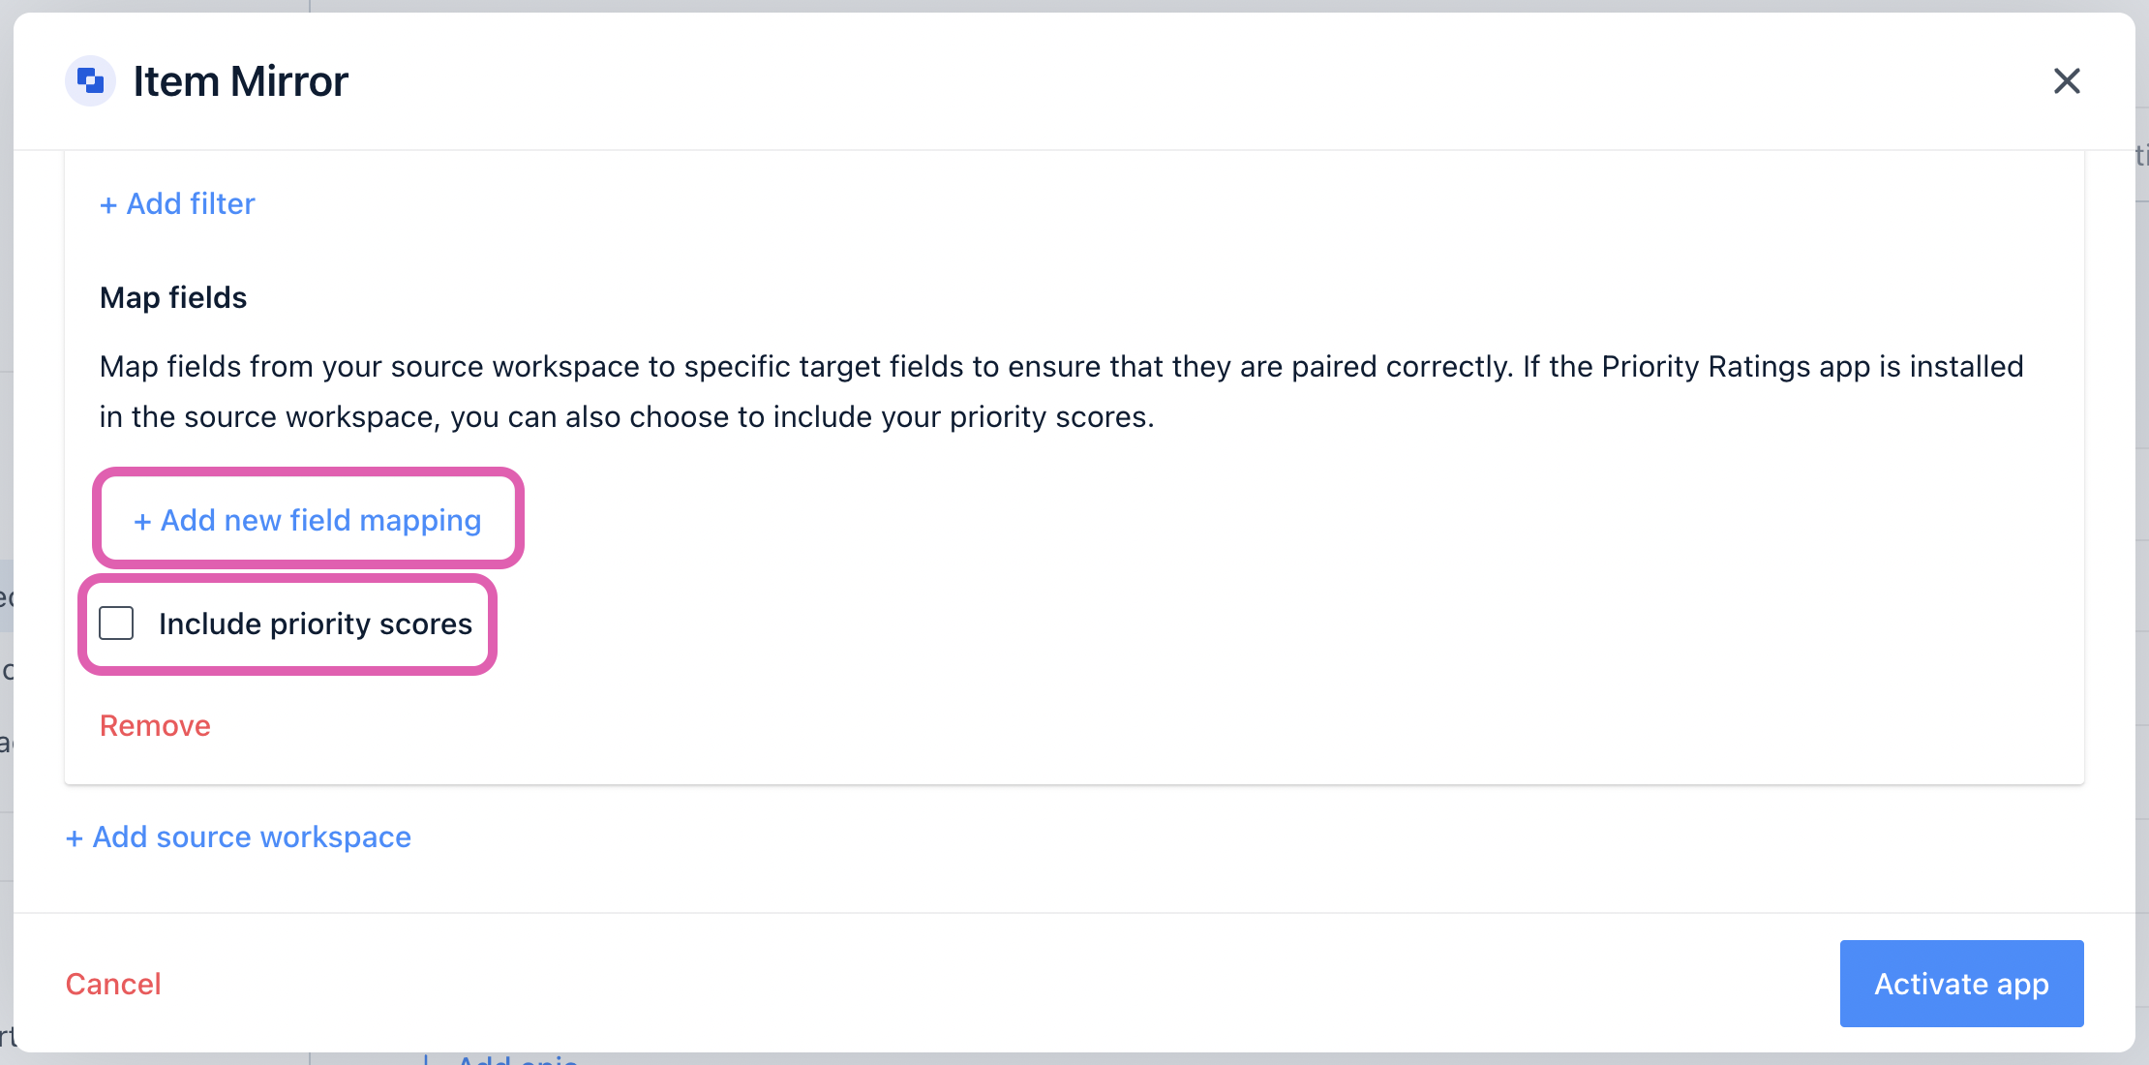
Task: Remove this source workspace configuration
Action: pyautogui.click(x=155, y=725)
